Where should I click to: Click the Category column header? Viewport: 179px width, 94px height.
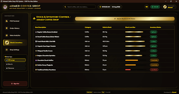(x=88, y=27)
